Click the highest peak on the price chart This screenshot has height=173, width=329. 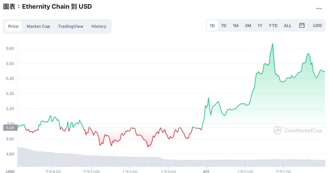point(272,44)
